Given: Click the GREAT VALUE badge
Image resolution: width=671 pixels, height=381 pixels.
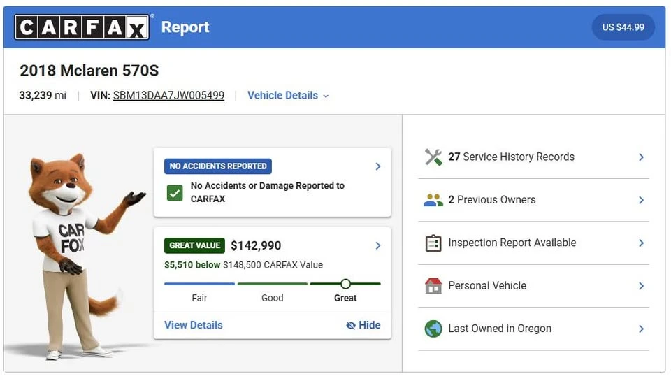Looking at the screenshot, I should pyautogui.click(x=195, y=245).
